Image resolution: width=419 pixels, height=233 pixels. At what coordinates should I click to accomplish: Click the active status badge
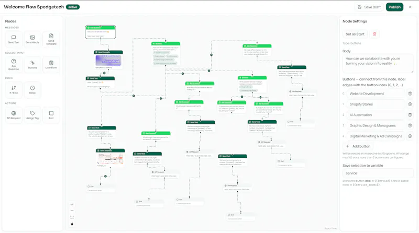(x=73, y=7)
